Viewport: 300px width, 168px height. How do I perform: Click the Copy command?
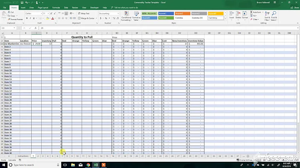(12, 16)
